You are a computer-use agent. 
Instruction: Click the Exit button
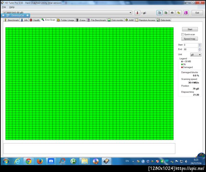click(197, 13)
